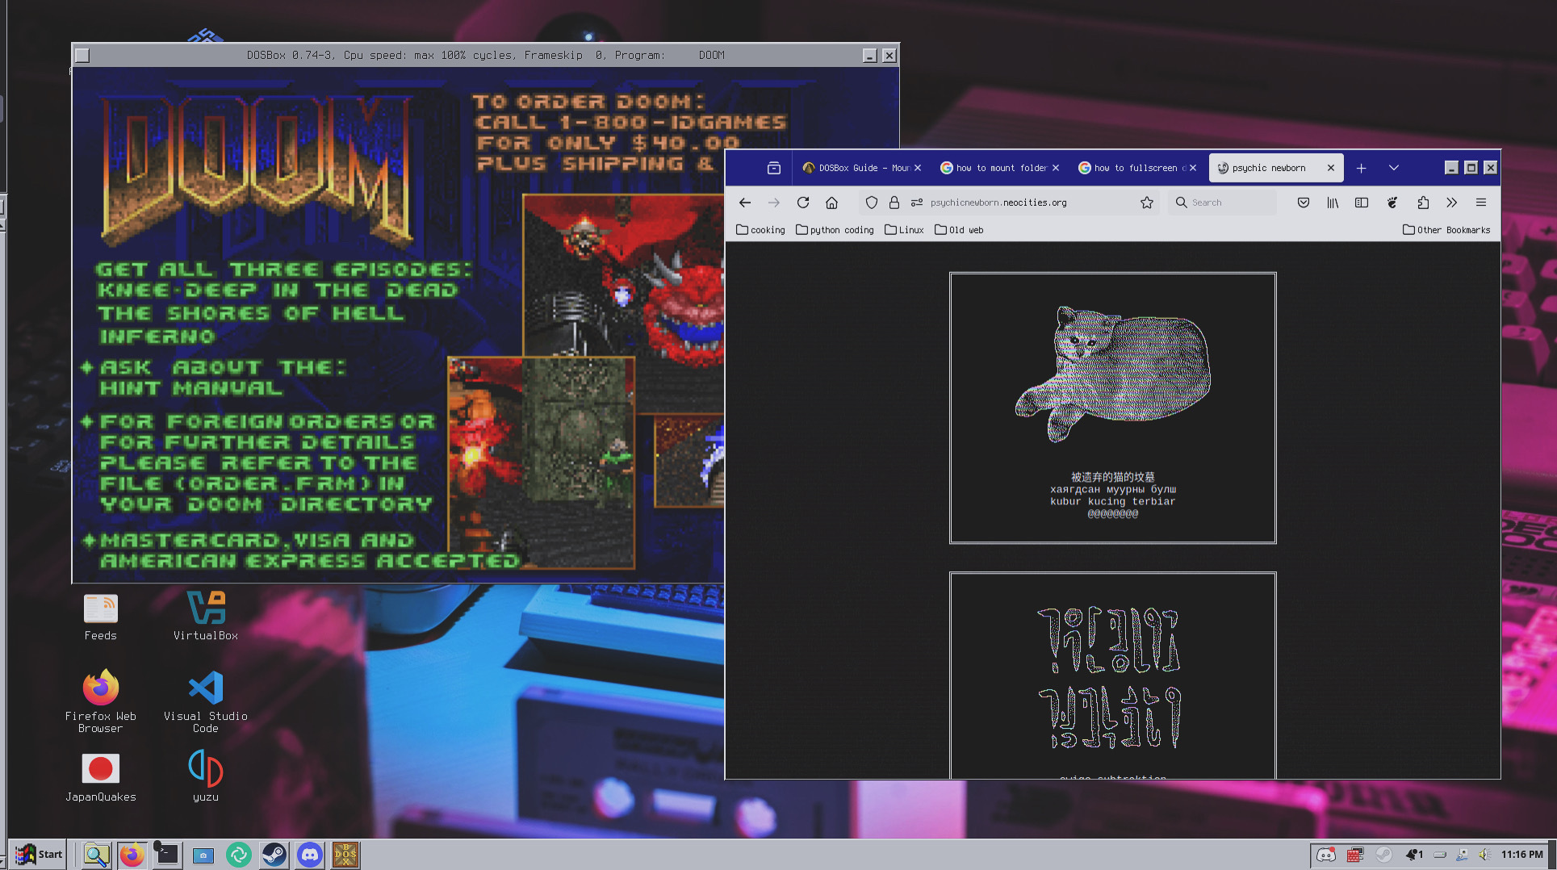Toggle the Firefox sidebar panel
Image resolution: width=1557 pixels, height=870 pixels.
(1362, 203)
